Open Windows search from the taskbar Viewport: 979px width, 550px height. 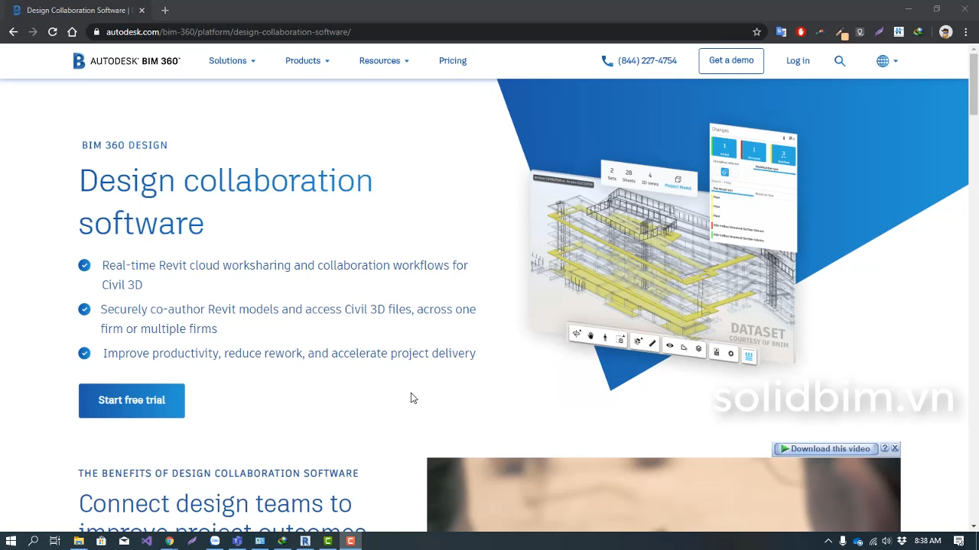click(x=33, y=541)
